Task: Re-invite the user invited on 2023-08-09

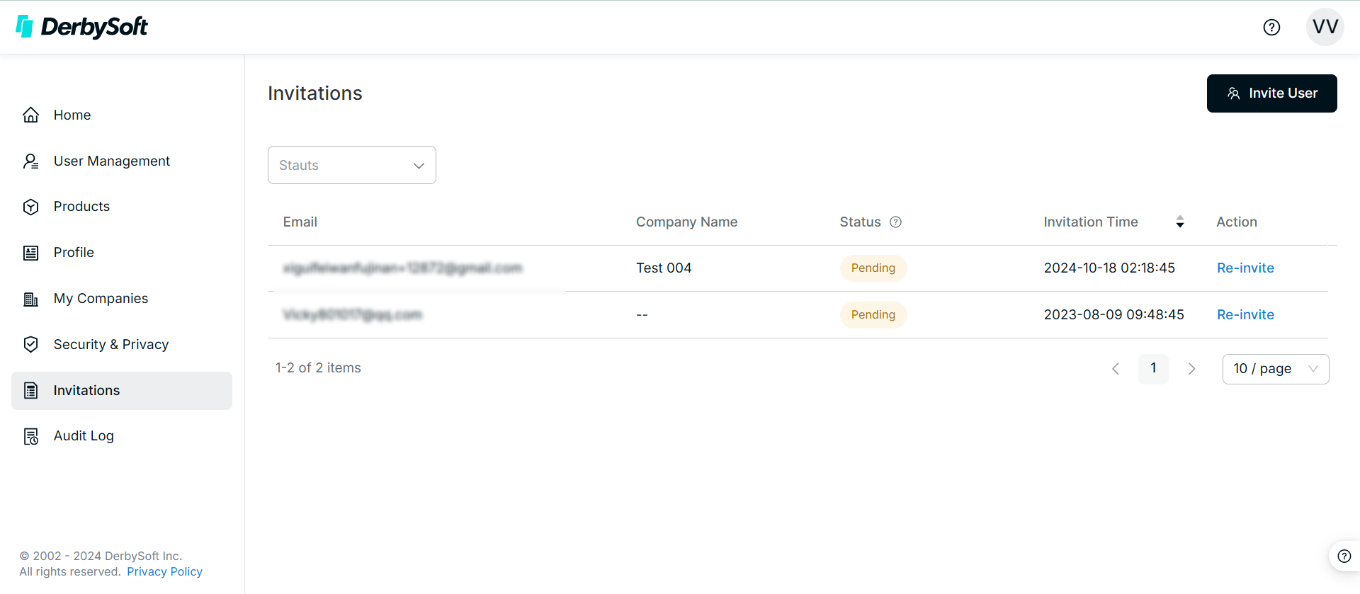Action: coord(1245,315)
